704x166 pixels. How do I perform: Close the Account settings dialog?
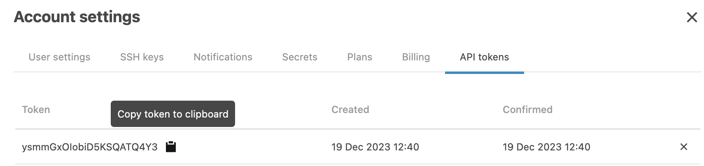point(692,17)
